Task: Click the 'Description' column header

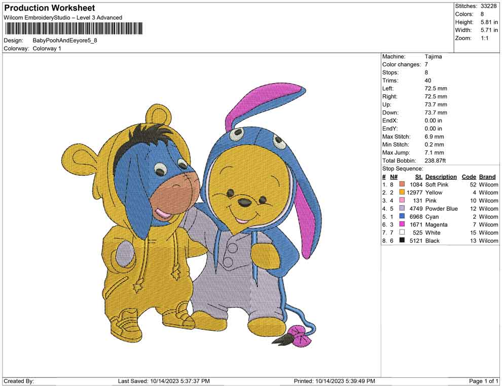Action: point(441,177)
